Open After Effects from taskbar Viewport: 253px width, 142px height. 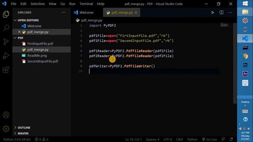[x=245, y=74]
